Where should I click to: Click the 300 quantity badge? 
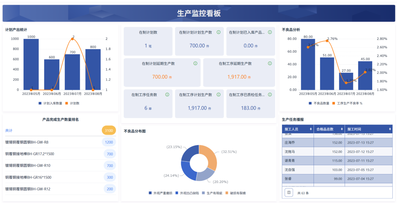point(110,177)
